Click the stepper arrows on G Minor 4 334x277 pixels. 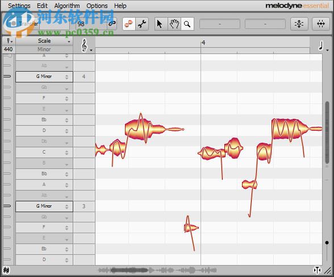point(66,77)
